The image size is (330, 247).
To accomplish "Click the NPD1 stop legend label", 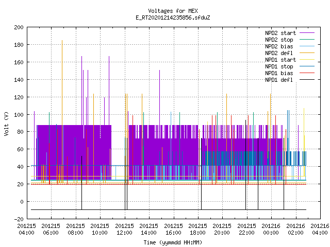I will (279, 66).
